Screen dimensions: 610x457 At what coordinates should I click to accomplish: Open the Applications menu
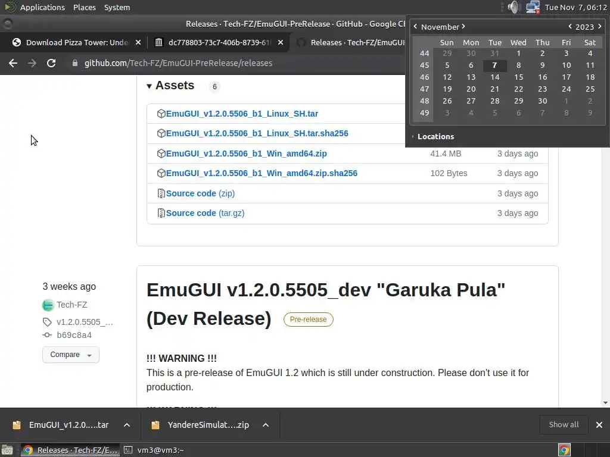(42, 7)
